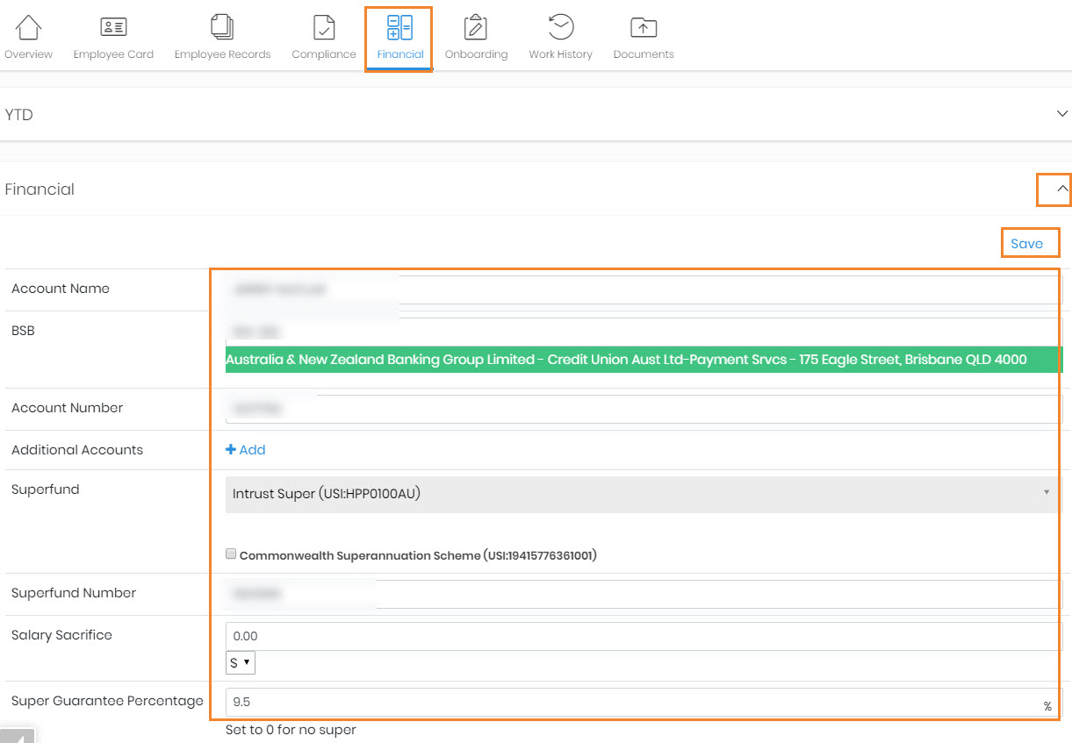This screenshot has width=1072, height=743.
Task: Open the Salary Sacrifice $ unit dropdown
Action: [240, 663]
